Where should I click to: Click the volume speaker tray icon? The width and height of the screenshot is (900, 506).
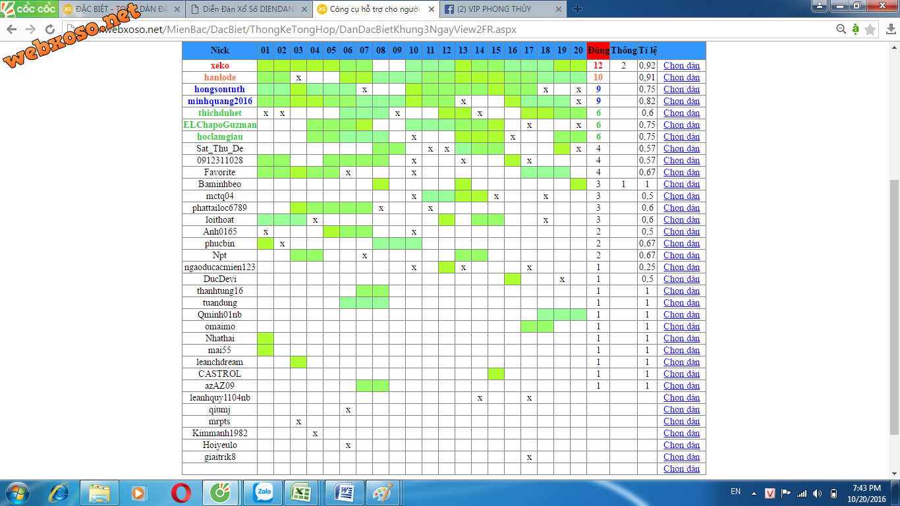818,493
